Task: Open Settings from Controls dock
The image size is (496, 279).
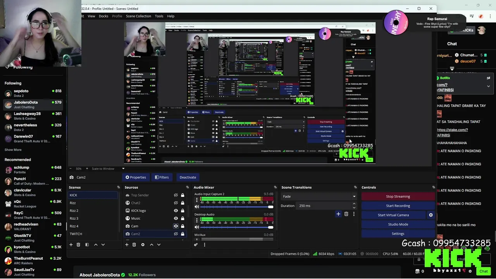Action: click(398, 234)
